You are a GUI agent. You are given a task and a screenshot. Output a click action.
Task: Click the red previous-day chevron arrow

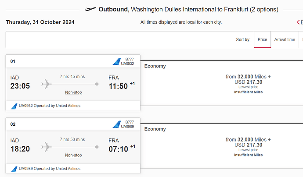coord(298,22)
